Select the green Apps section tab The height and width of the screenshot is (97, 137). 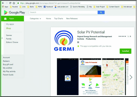pos(13,18)
